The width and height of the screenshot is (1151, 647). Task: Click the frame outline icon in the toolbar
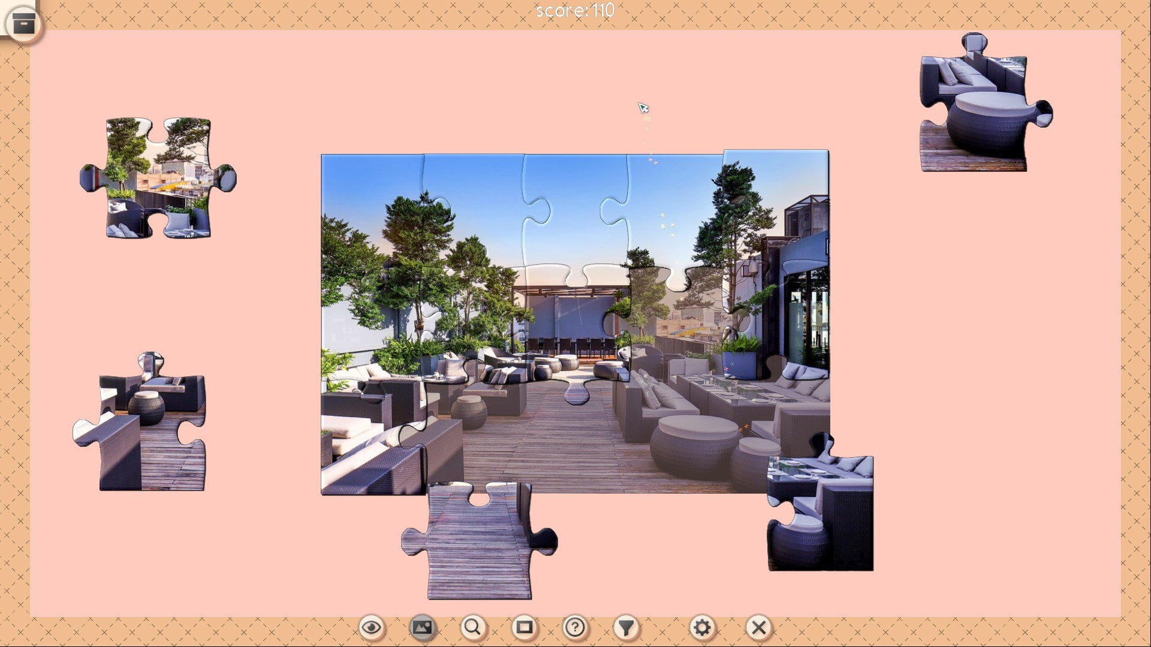point(525,627)
